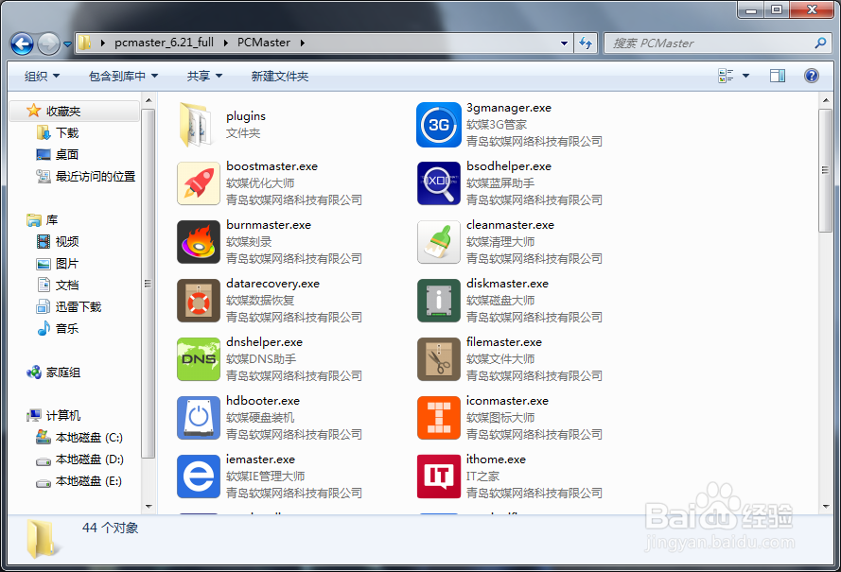This screenshot has height=572, width=841.
Task: Expand the PCMaster breadcrumb arrow
Action: (303, 43)
